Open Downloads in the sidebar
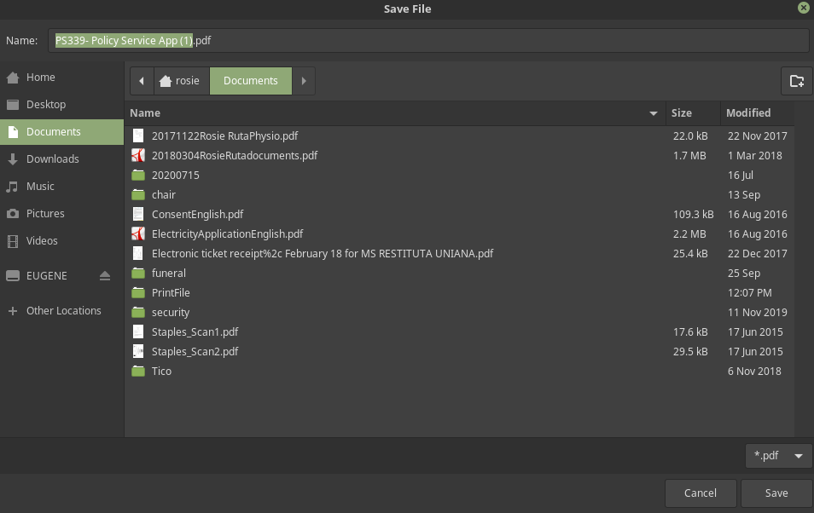This screenshot has height=513, width=814. (52, 159)
